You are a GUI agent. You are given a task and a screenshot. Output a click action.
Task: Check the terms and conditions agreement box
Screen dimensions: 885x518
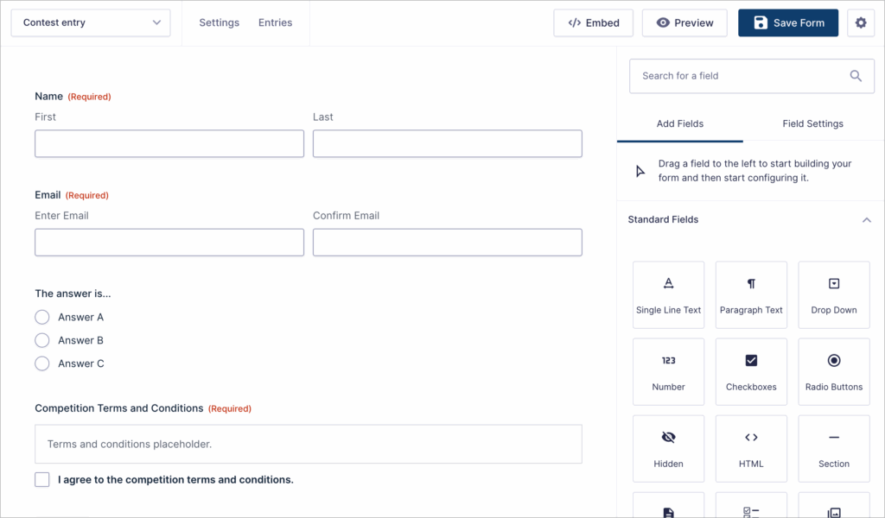click(x=41, y=479)
